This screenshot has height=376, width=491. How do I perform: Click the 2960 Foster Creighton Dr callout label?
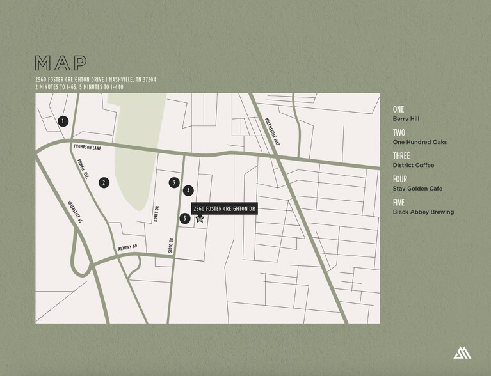(224, 209)
